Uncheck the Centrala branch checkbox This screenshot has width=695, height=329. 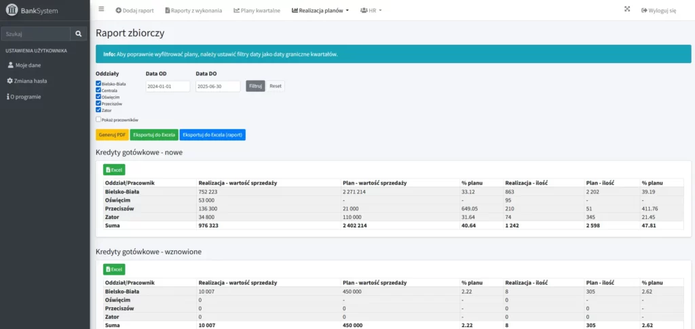click(98, 90)
